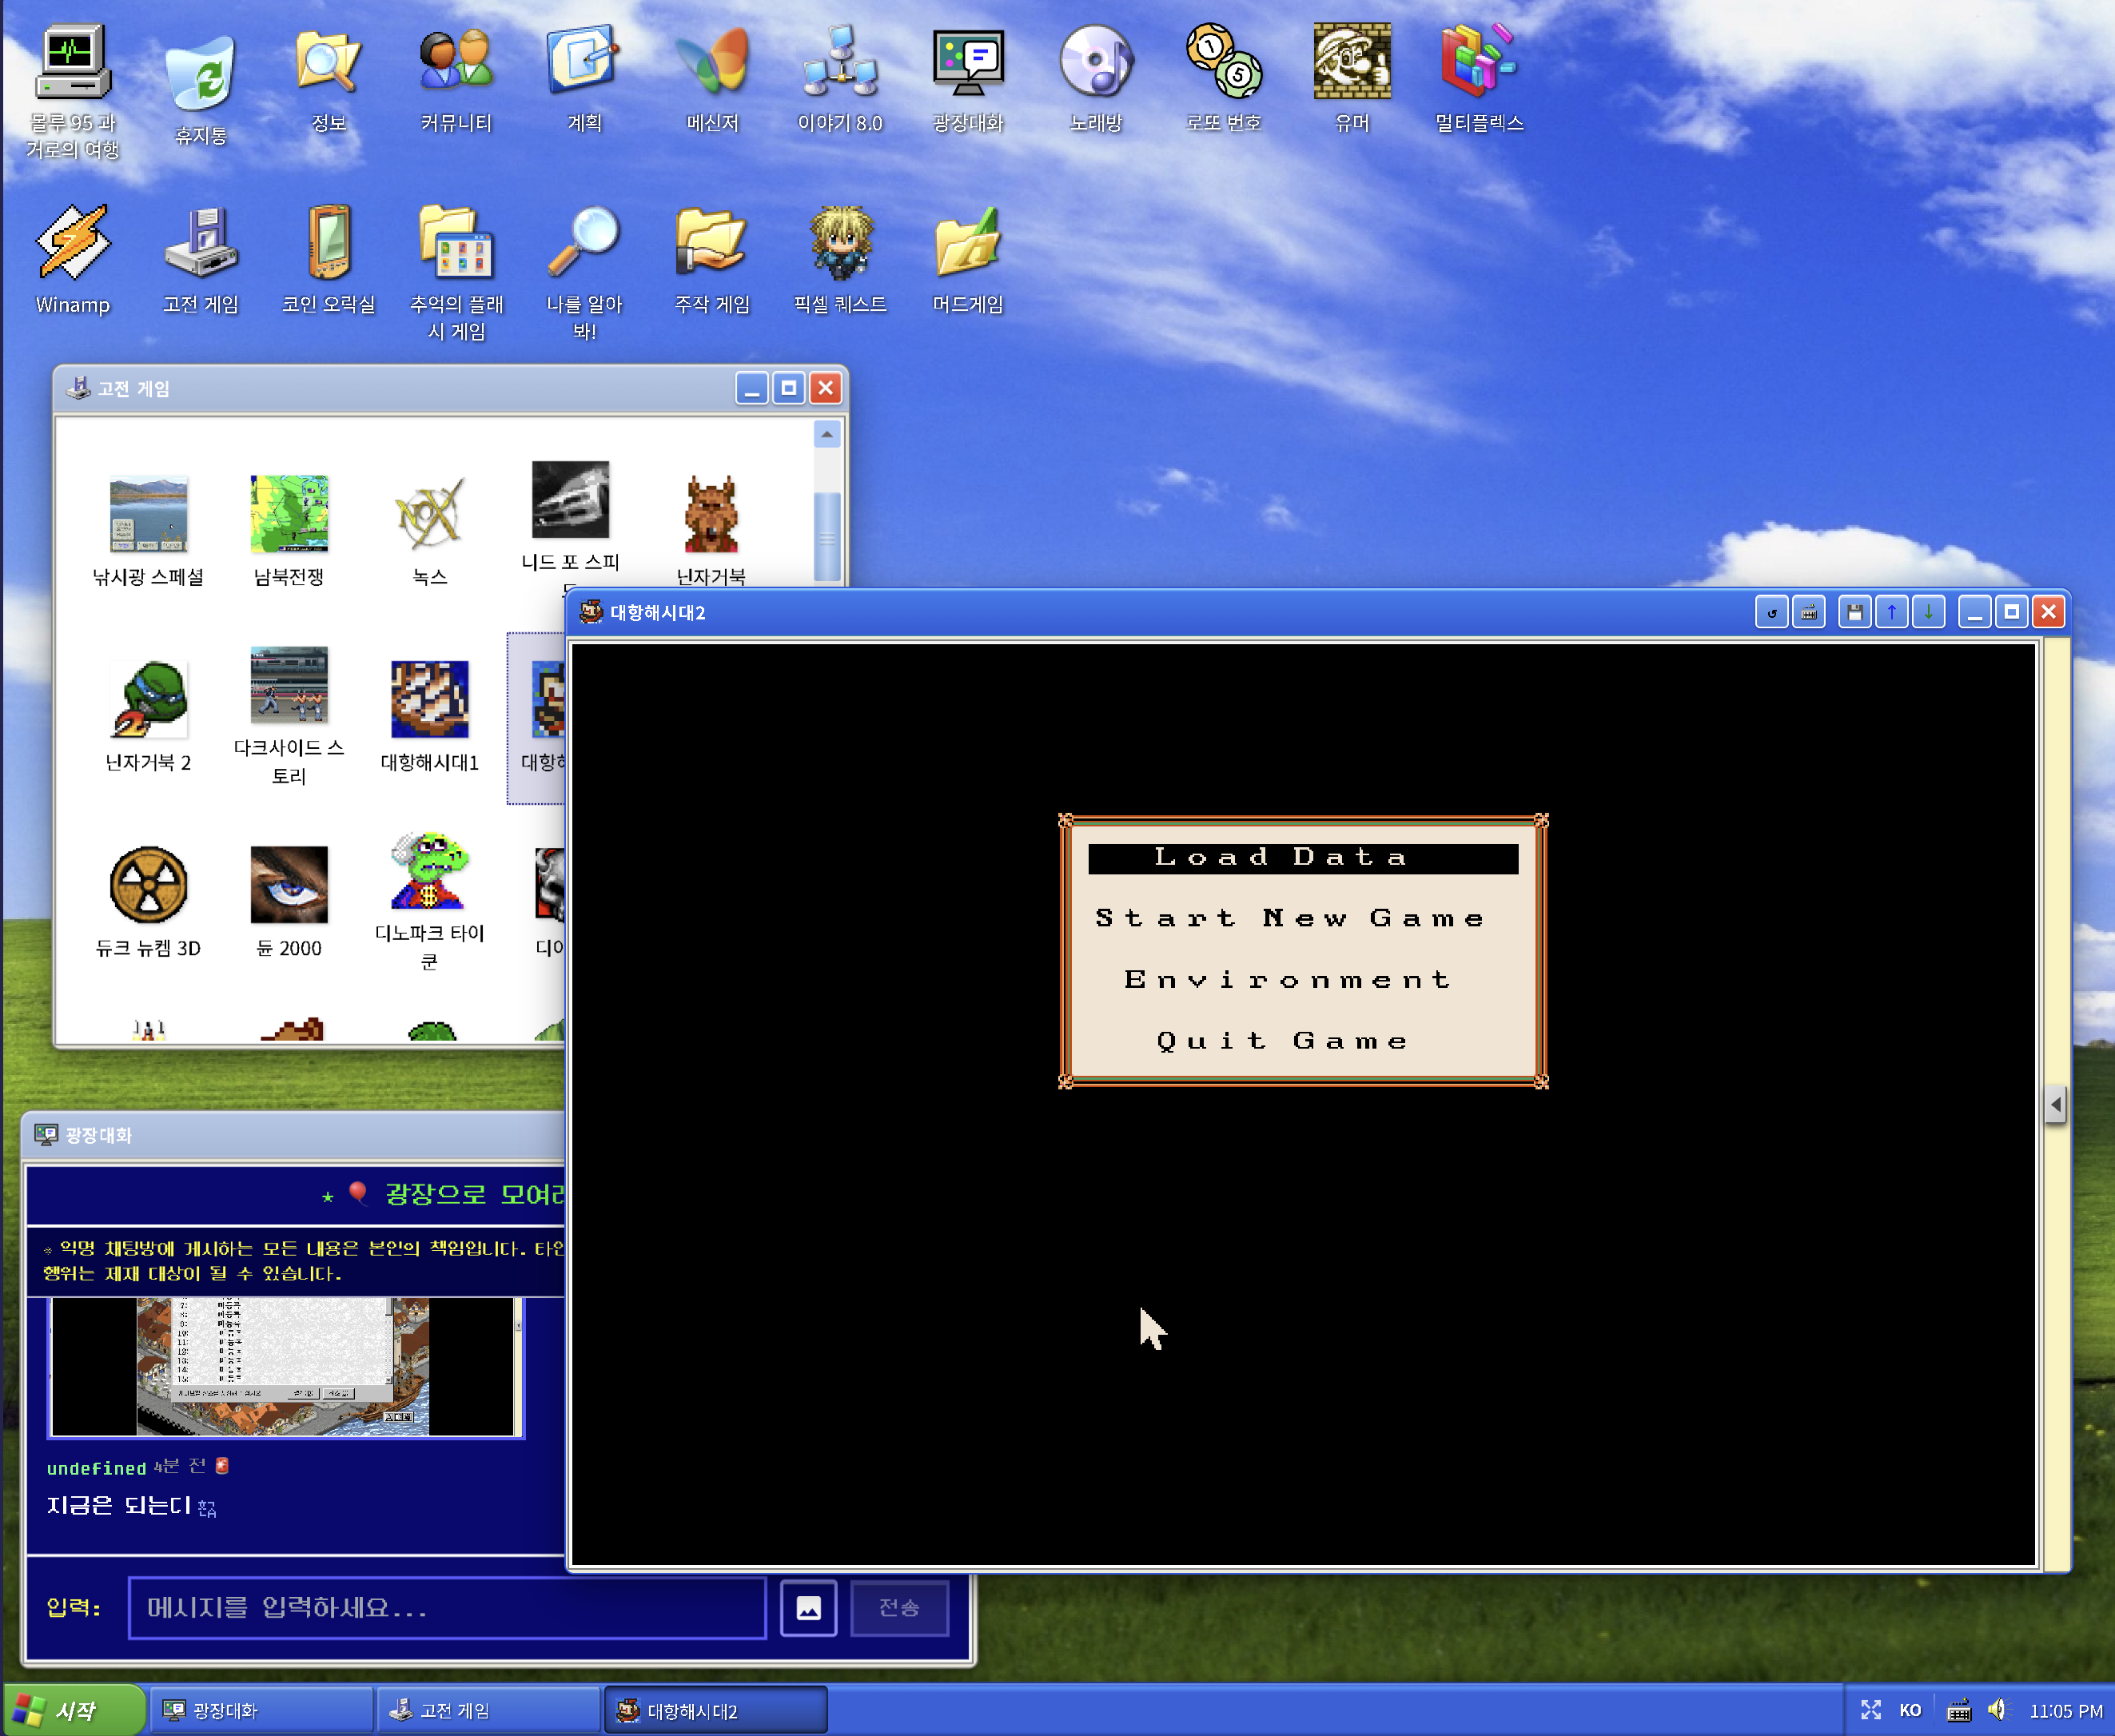The image size is (2115, 1736).
Task: Open the 머드게임 folder icon
Action: 968,260
